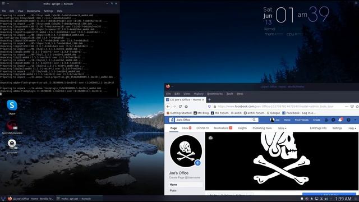The image size is (359, 202).
Task: Open Firefox File menu
Action: pyautogui.click(x=168, y=94)
